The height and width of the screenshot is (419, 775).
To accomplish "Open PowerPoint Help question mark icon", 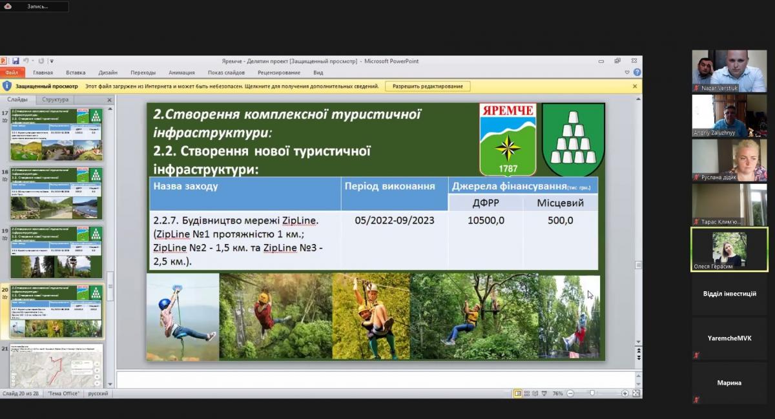I will [637, 73].
